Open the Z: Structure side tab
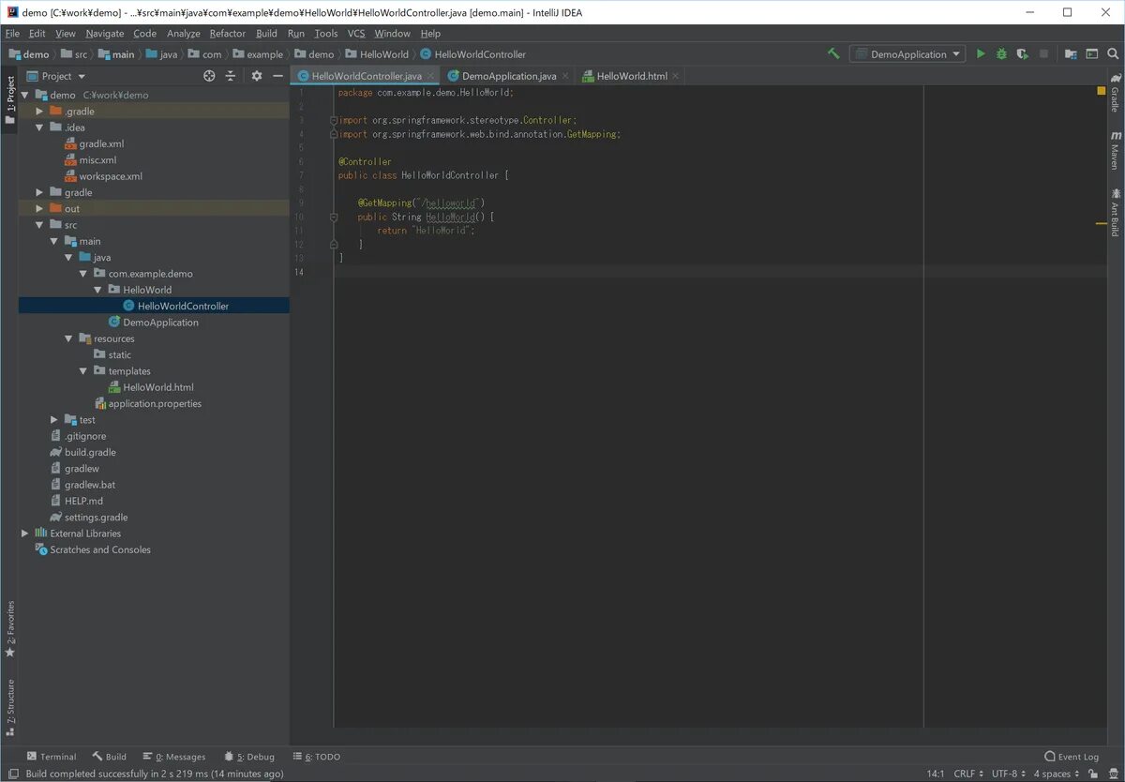This screenshot has height=782, width=1125. click(x=9, y=708)
